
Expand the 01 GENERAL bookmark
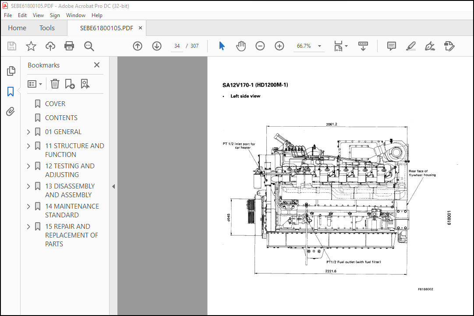click(x=28, y=132)
